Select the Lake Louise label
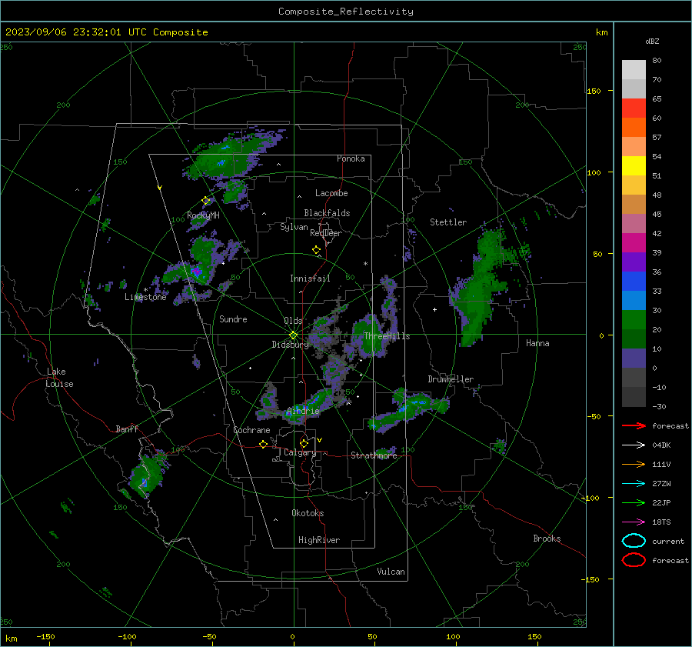This screenshot has width=692, height=647. click(59, 378)
